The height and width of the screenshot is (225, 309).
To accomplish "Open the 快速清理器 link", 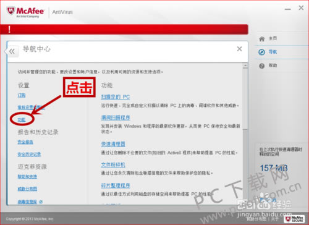I will pyautogui.click(x=113, y=144).
